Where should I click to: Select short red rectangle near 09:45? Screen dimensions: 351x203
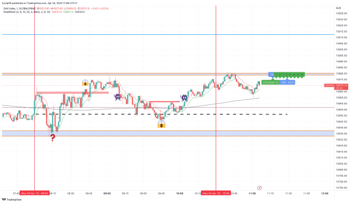[x=165, y=101]
